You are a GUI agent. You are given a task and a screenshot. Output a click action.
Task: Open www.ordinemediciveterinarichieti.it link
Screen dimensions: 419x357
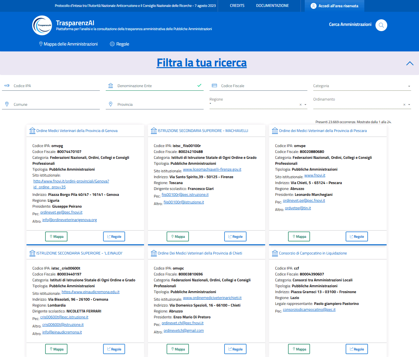tap(212, 298)
